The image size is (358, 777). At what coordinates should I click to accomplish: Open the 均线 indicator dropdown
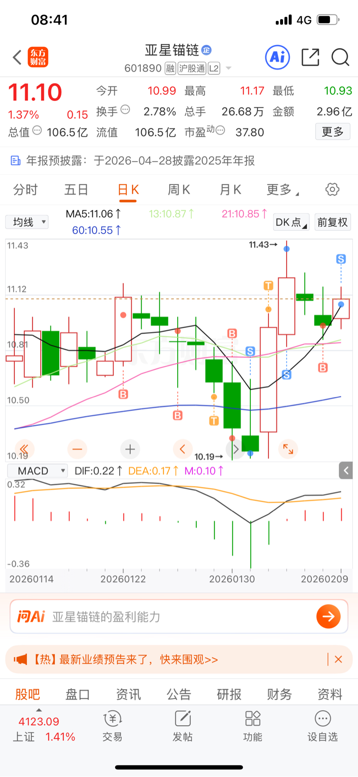[x=27, y=222]
